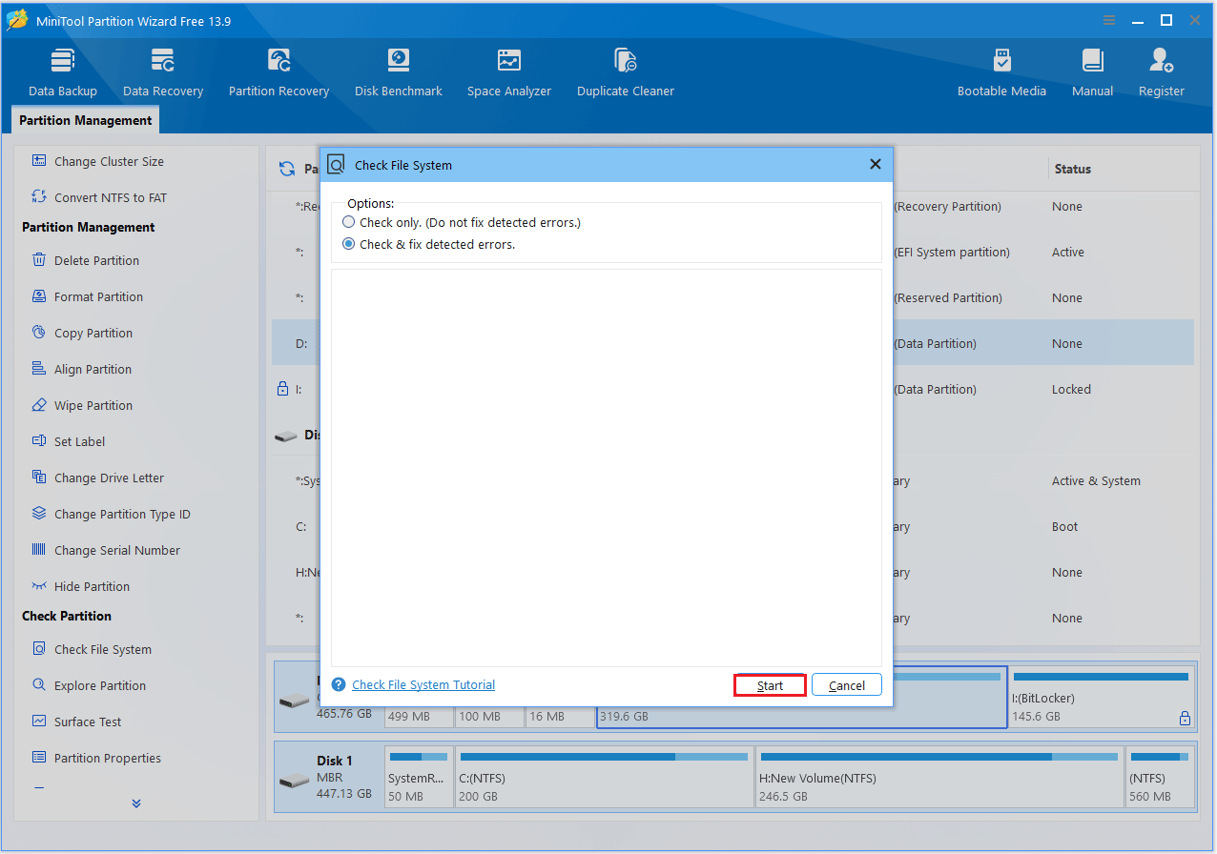Image resolution: width=1217 pixels, height=854 pixels.
Task: Click the help icon beside the tutorial link
Action: (x=339, y=684)
